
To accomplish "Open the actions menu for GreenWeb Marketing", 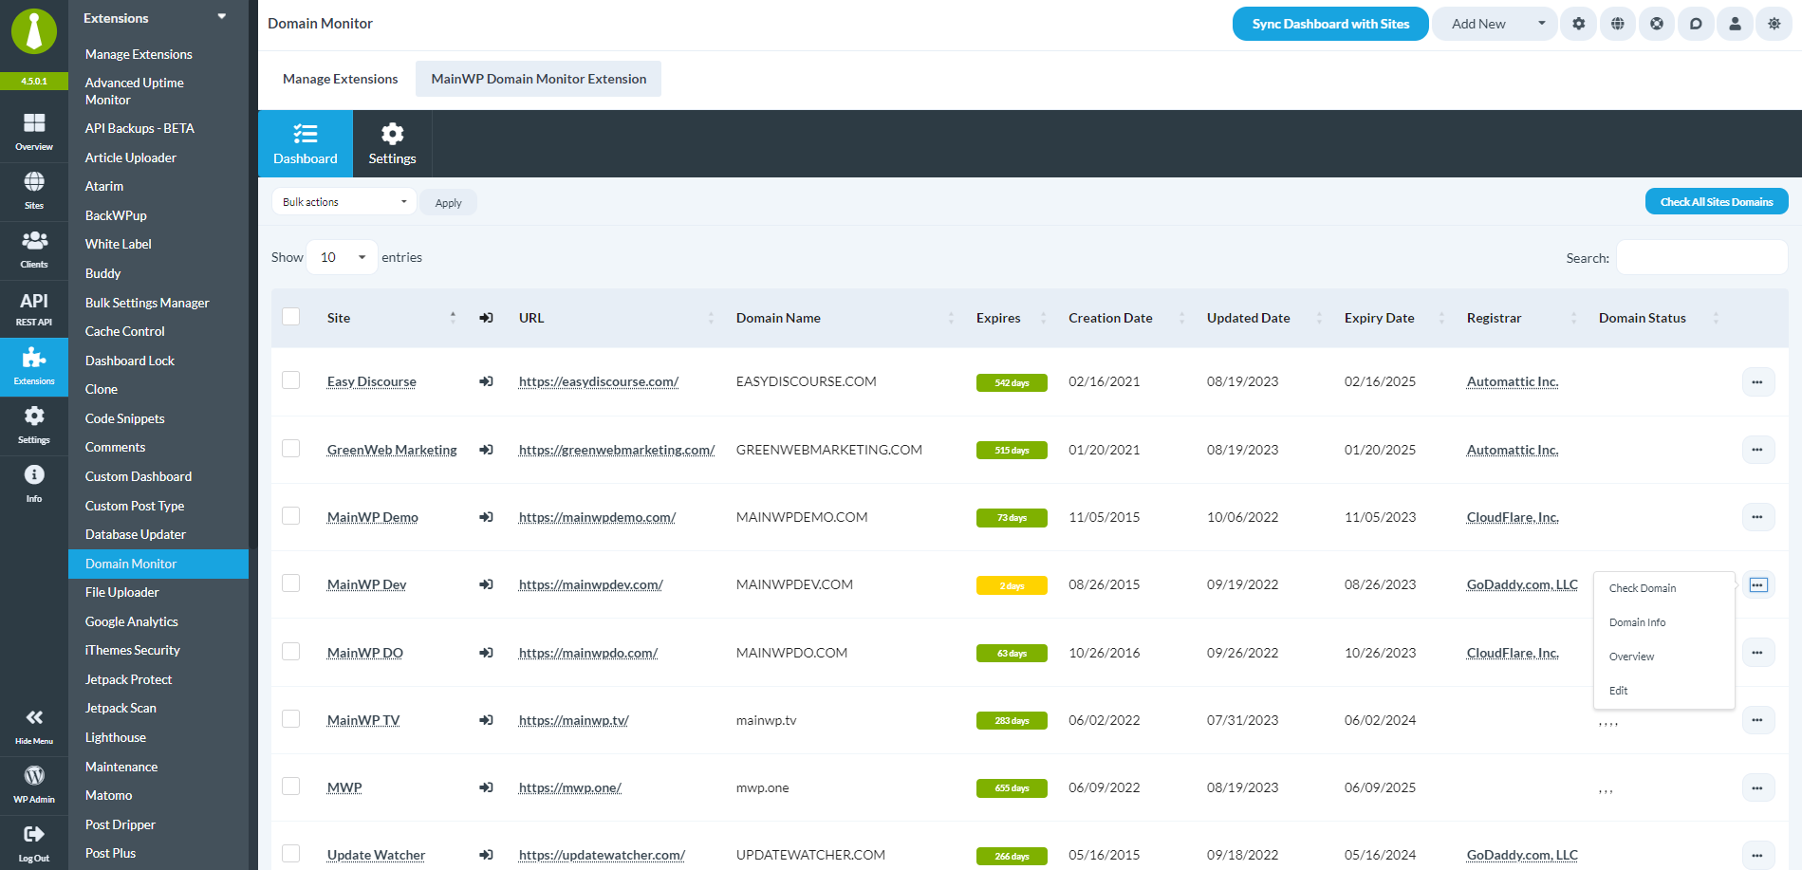I will (1757, 450).
